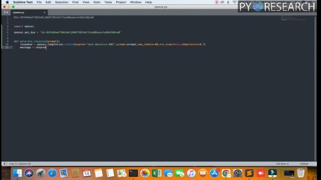Open yellow Notes app in dock

pyautogui.click(x=98, y=173)
